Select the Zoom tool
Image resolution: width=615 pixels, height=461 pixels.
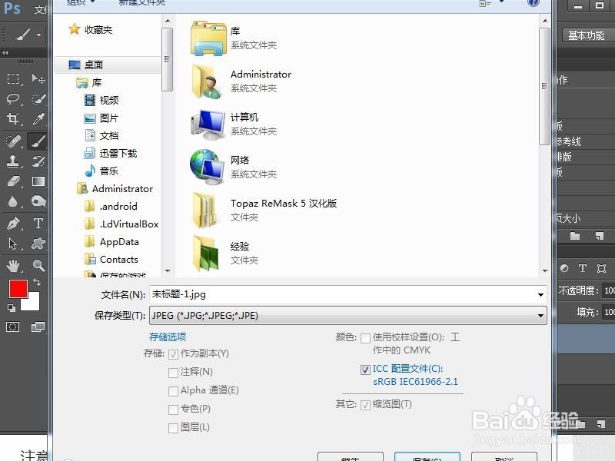(37, 265)
